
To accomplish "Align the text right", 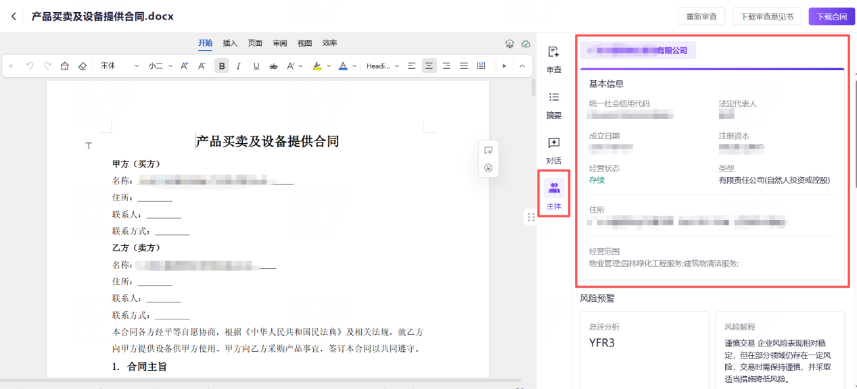I will pos(446,66).
